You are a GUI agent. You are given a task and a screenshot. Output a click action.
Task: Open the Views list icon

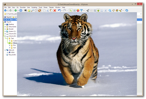[x=95, y=10]
